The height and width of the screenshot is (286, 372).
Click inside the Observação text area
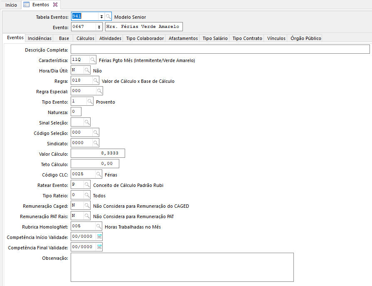click(x=182, y=267)
